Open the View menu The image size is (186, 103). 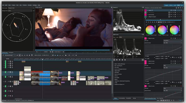point(10,5)
